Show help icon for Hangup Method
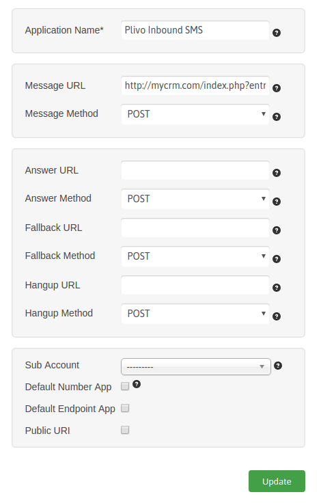This screenshot has width=321, height=503. pos(277,316)
